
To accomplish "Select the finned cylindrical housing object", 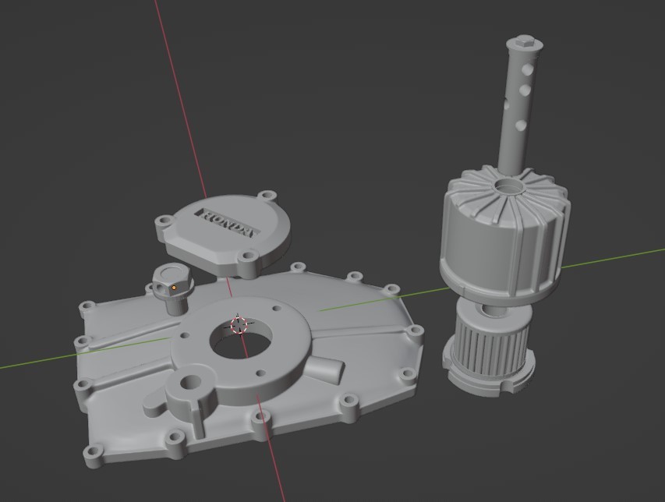I will point(504,235).
